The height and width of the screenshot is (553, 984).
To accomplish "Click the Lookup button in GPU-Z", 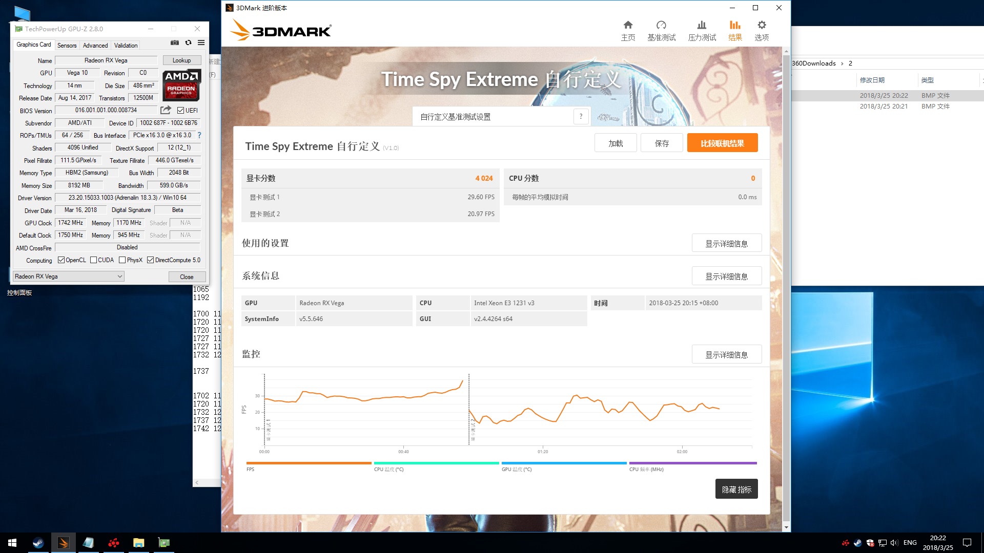I will tap(181, 60).
